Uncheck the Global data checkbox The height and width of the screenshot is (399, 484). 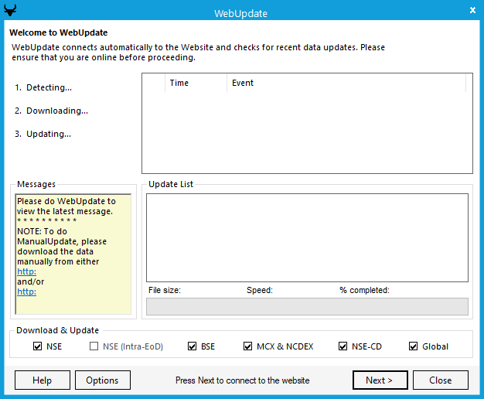pos(414,346)
